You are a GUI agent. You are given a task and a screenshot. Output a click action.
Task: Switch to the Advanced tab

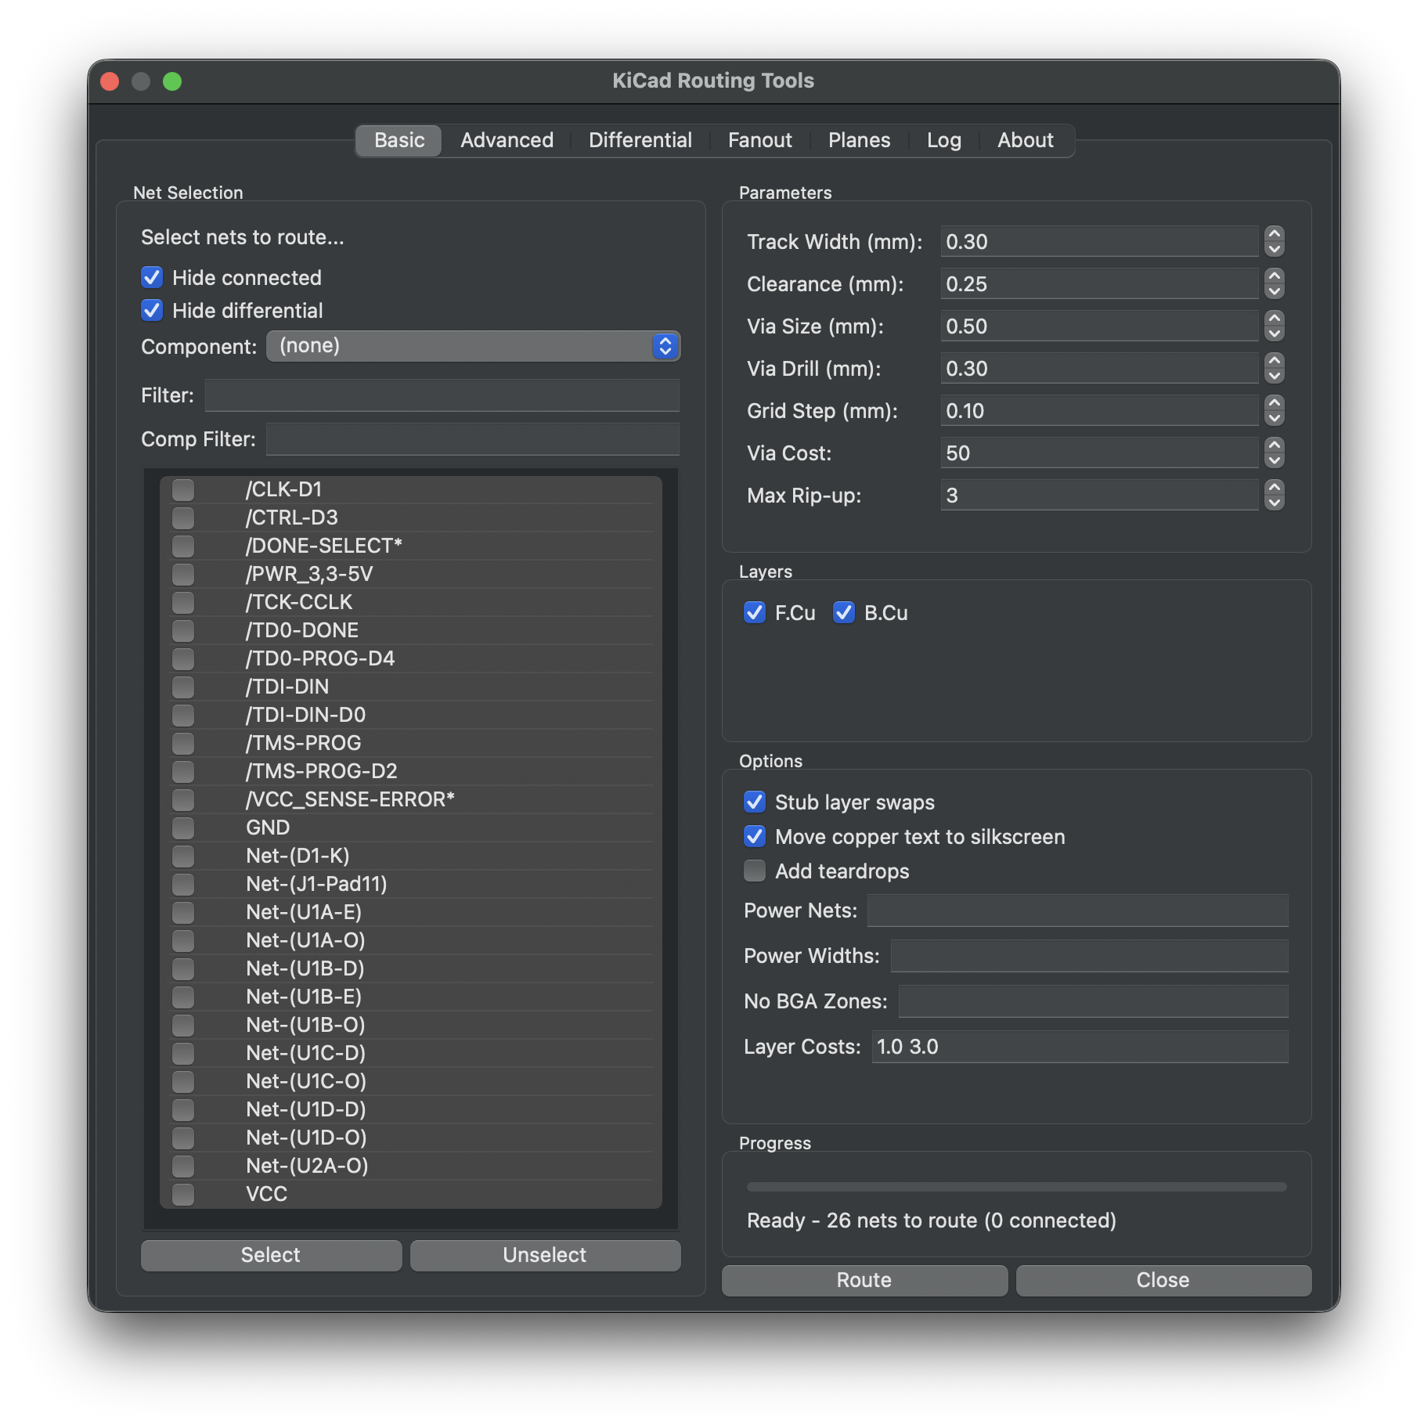click(506, 140)
